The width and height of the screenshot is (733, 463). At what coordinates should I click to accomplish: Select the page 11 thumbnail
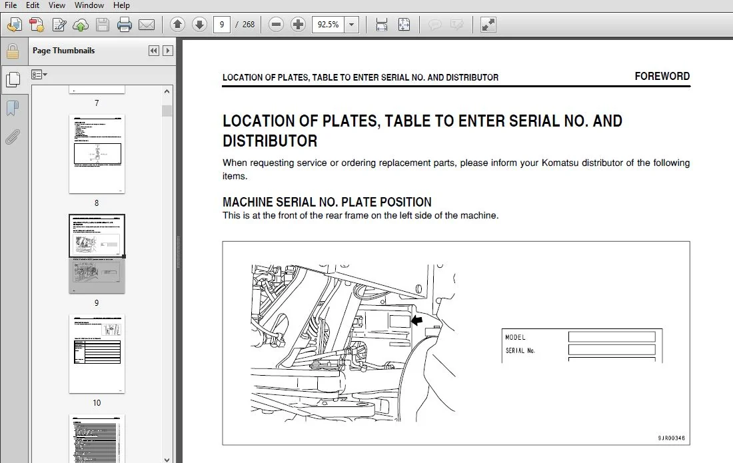coord(97,438)
